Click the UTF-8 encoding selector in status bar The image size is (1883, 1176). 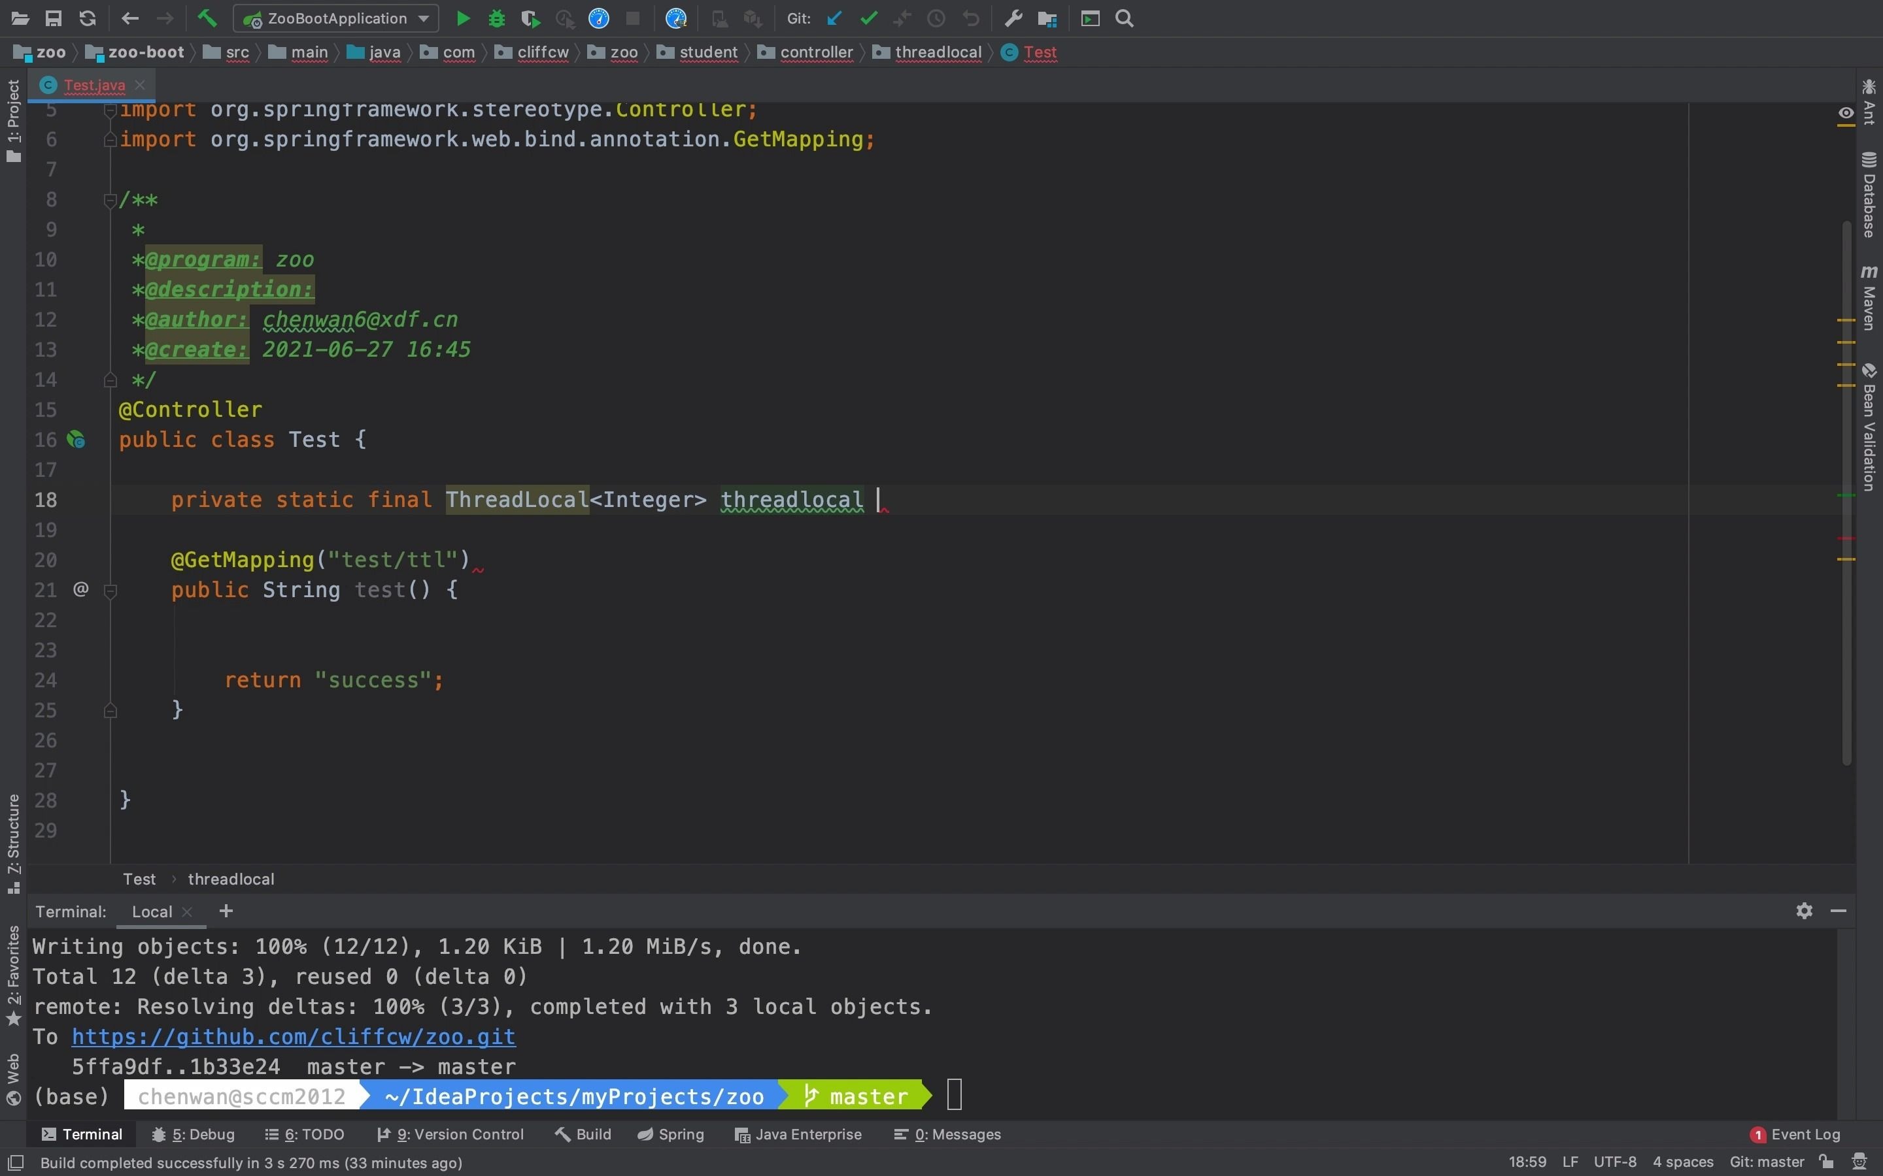tap(1614, 1162)
